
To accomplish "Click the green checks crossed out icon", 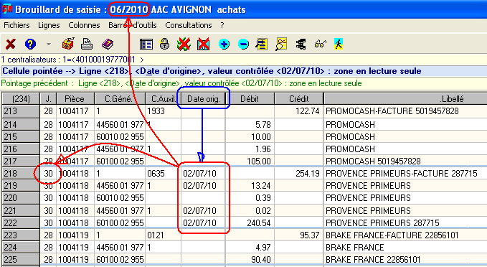I will pos(184,44).
